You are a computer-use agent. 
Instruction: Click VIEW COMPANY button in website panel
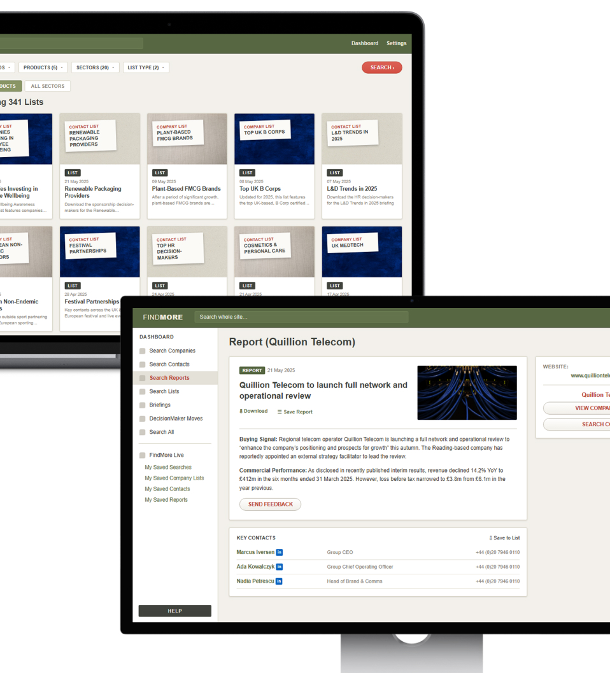[x=576, y=408]
